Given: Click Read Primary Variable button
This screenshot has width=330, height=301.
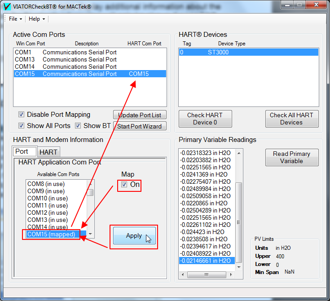Looking at the screenshot, I should (x=292, y=157).
